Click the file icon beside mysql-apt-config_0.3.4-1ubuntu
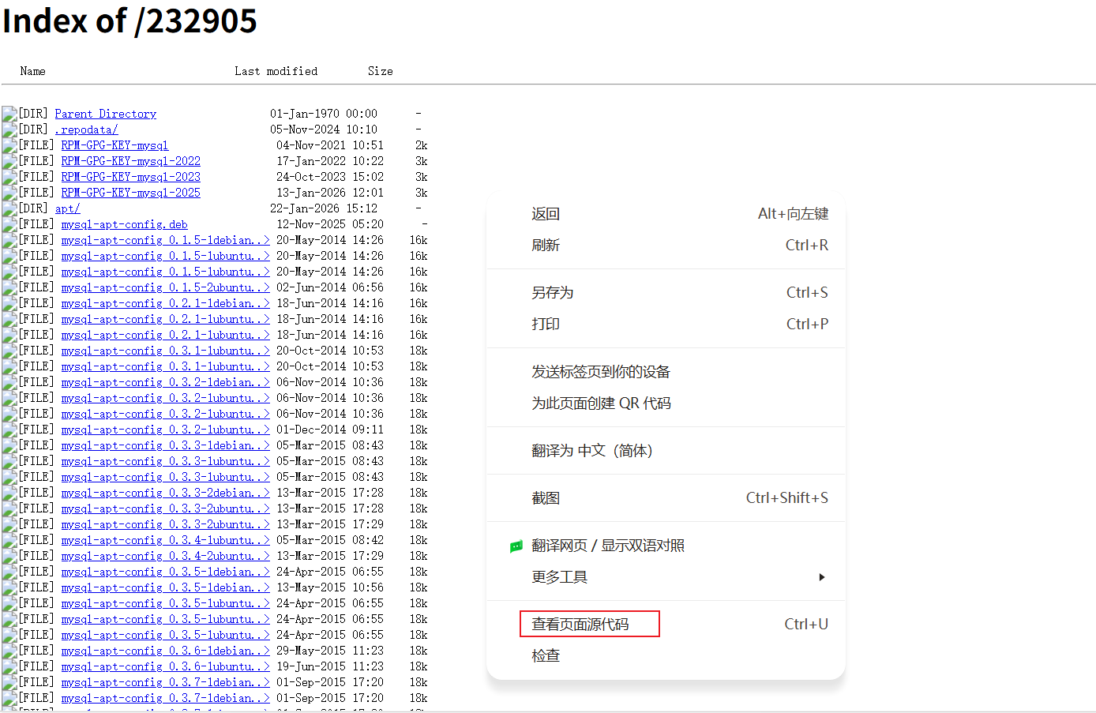The height and width of the screenshot is (713, 1096). pyautogui.click(x=9, y=540)
